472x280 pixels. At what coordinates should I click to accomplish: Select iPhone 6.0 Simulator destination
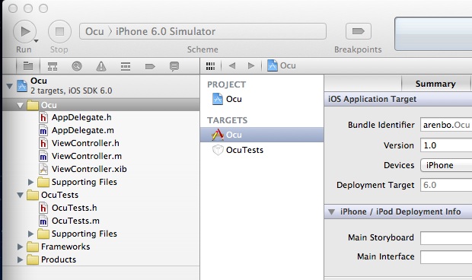point(165,31)
